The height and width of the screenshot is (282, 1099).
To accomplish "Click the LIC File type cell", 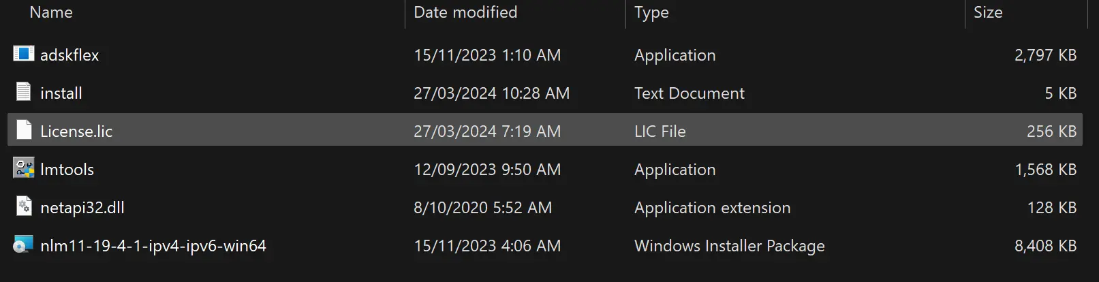I will pos(660,131).
